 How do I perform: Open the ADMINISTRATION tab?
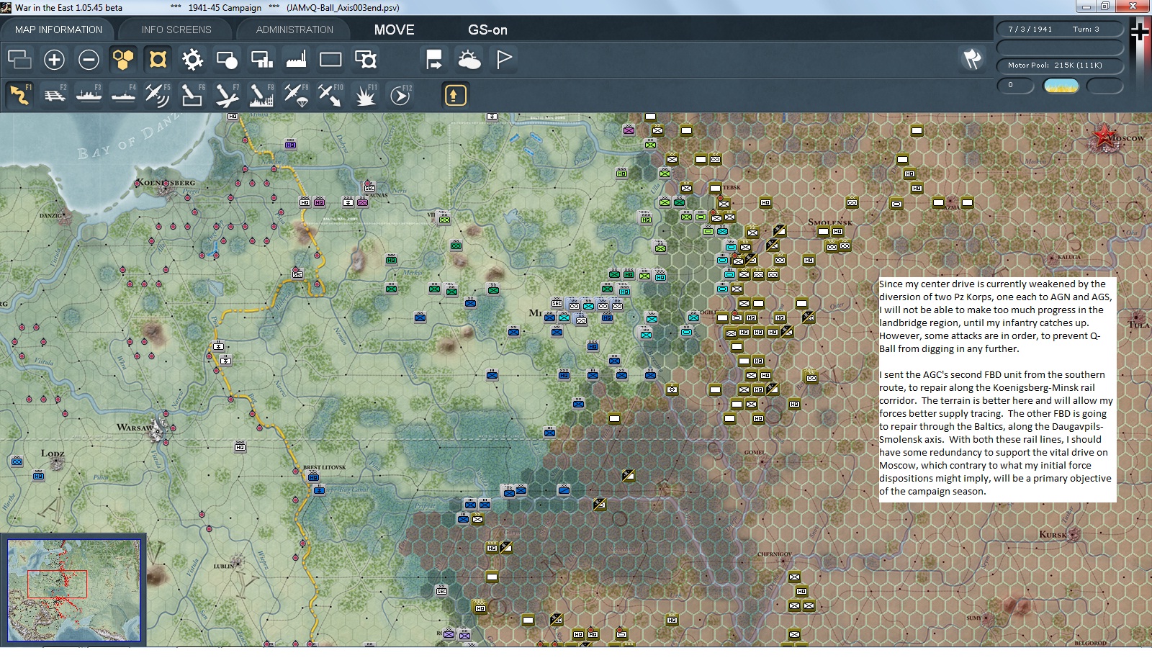coord(294,30)
